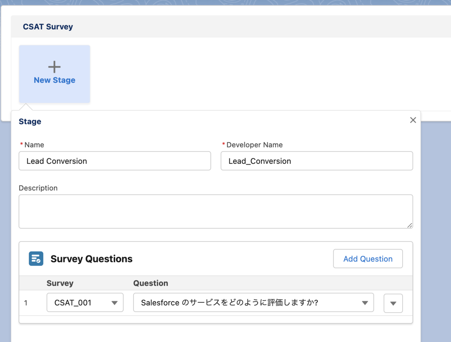Image resolution: width=451 pixels, height=342 pixels.
Task: Open the Japanese question selection dropdown
Action: [253, 302]
